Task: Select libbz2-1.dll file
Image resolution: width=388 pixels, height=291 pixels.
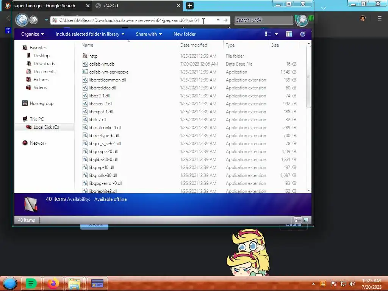Action: pyautogui.click(x=100, y=95)
